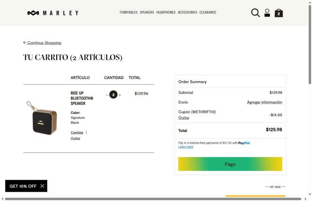This screenshot has width=312, height=201.
Task: Open the Turntables menu
Action: [x=128, y=12]
